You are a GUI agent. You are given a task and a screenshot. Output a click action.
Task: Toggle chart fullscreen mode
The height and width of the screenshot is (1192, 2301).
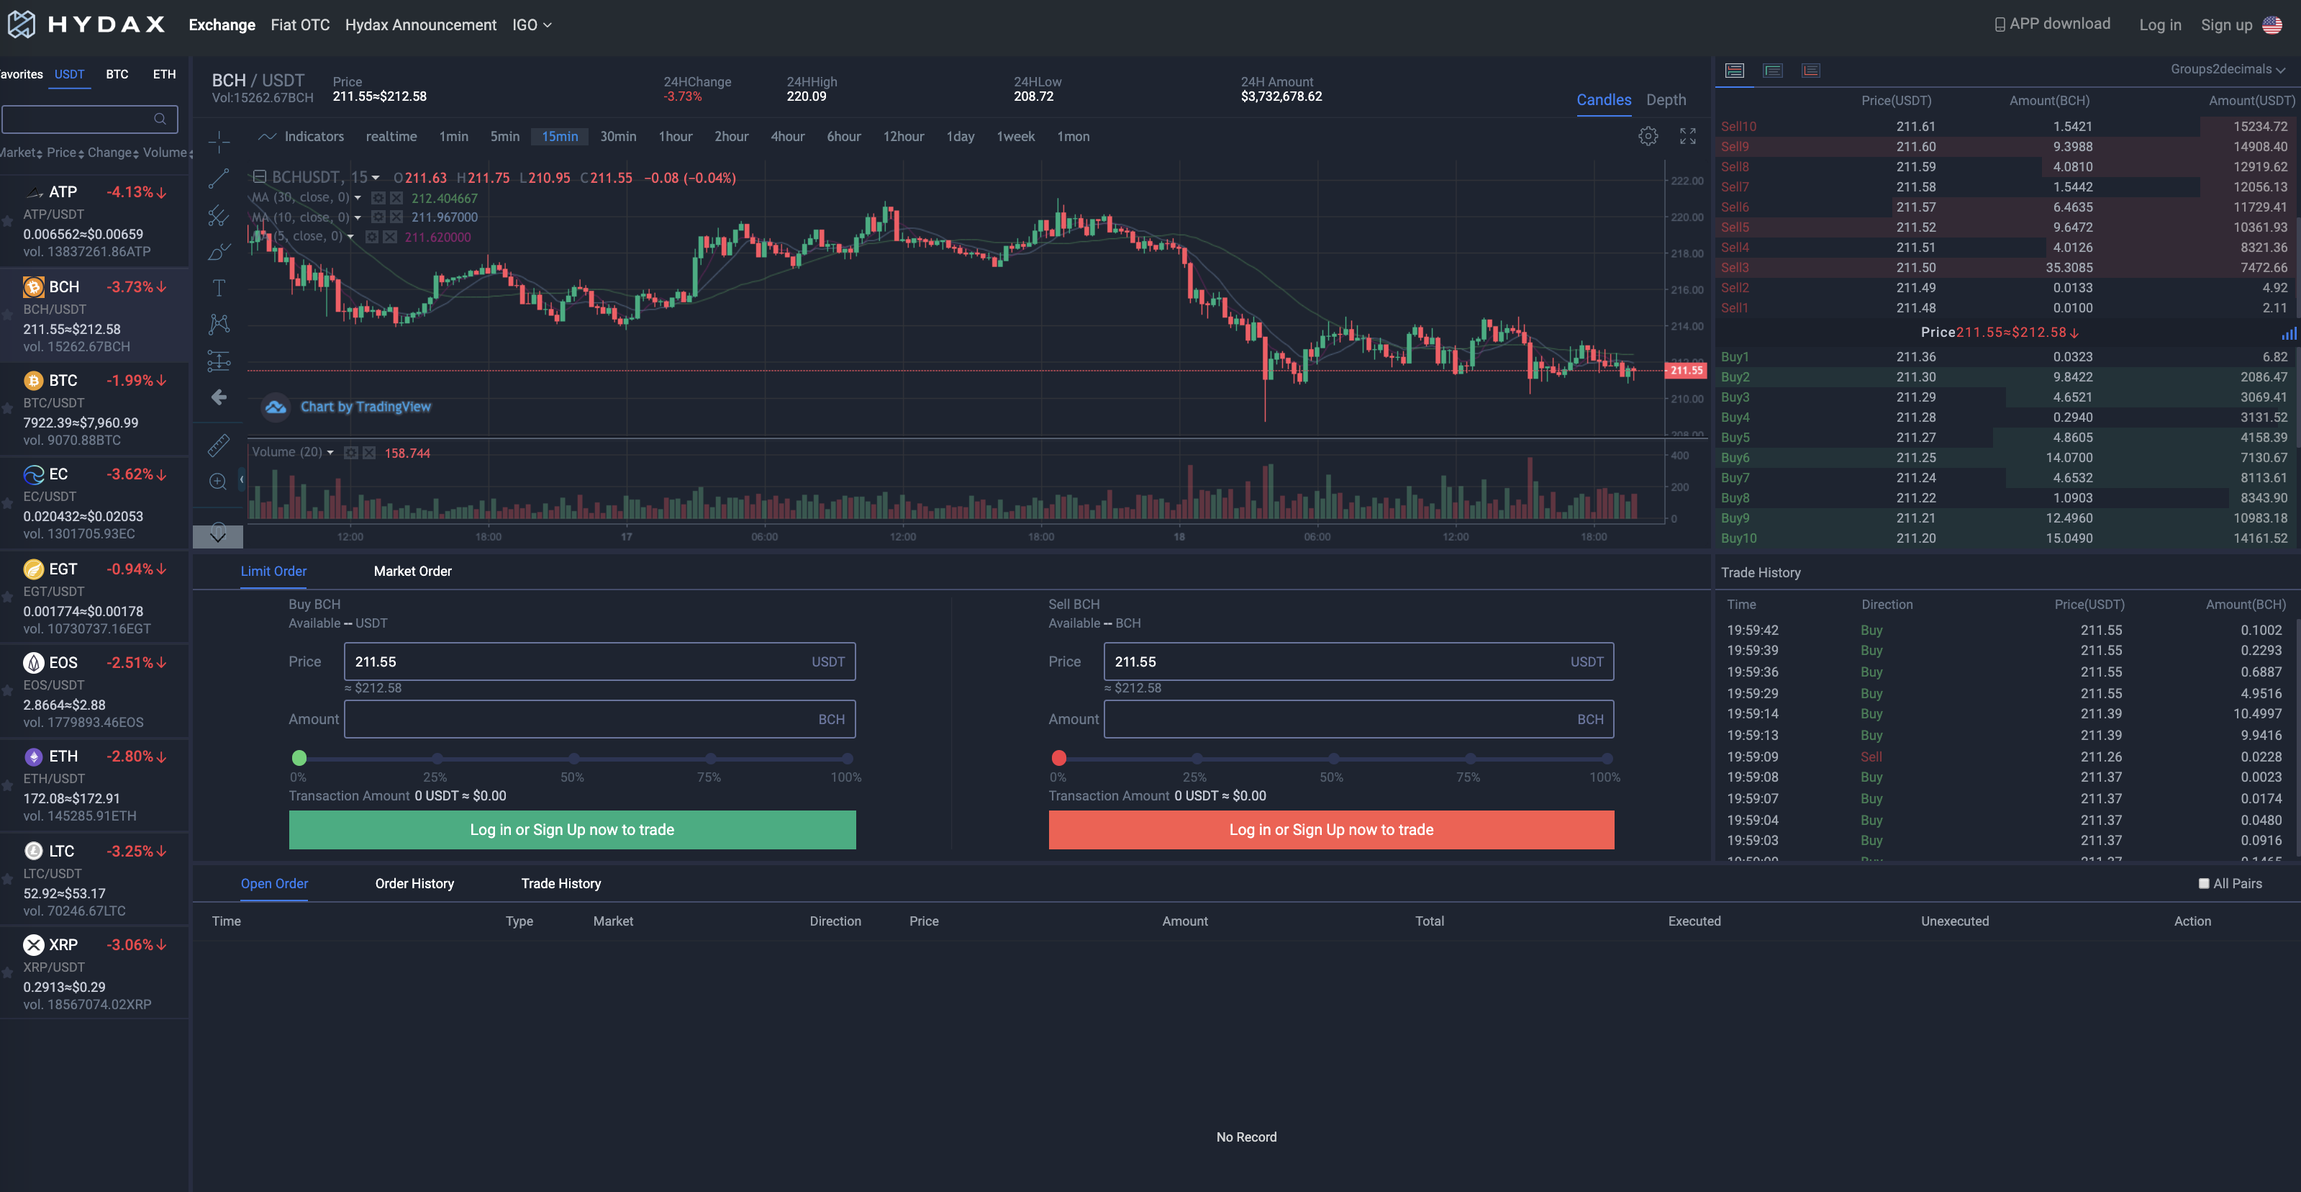1687,136
